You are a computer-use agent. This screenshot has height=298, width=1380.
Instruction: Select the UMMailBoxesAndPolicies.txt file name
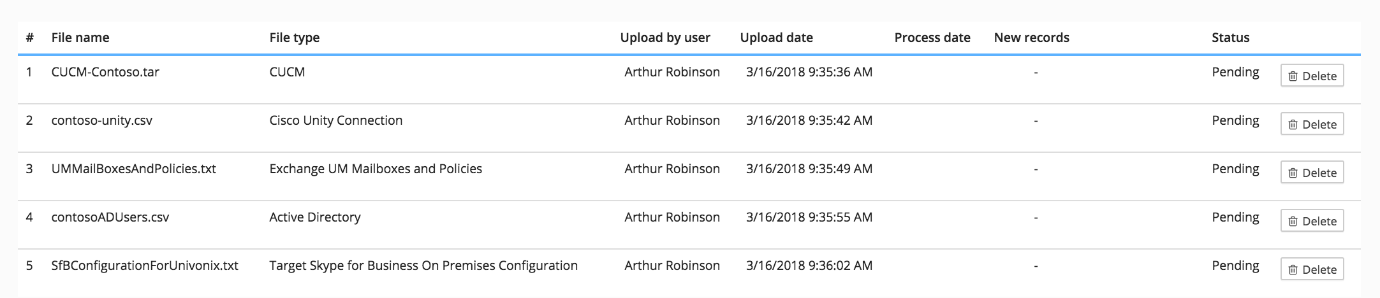(x=134, y=169)
